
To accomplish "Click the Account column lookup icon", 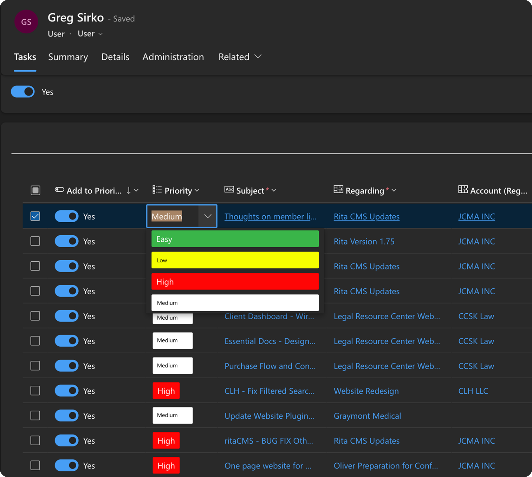I will coord(463,190).
